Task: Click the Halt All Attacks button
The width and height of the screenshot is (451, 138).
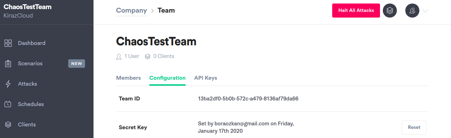Action: click(x=356, y=11)
